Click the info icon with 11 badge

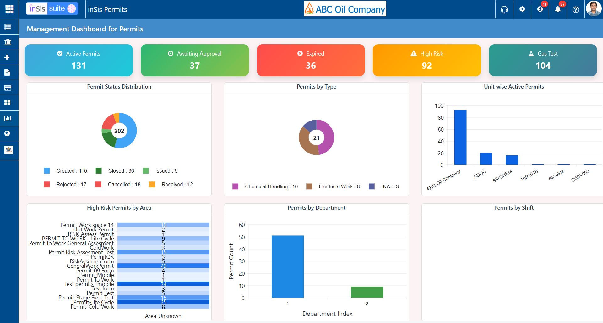(x=540, y=9)
